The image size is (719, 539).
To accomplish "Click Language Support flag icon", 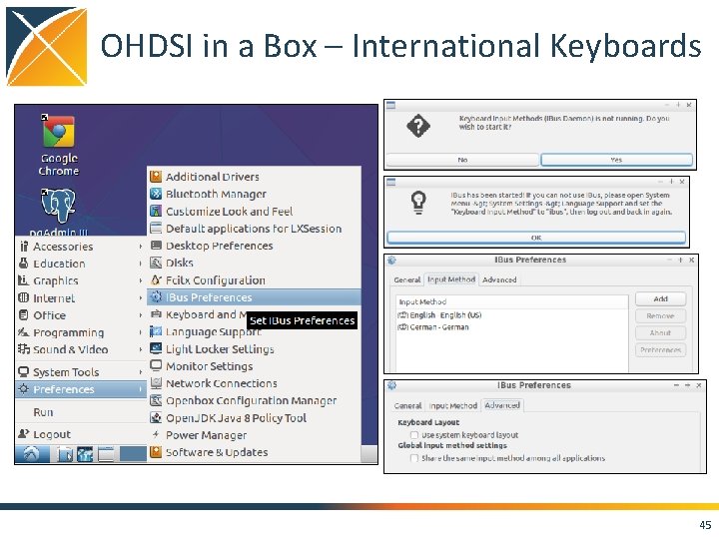I will [x=156, y=331].
